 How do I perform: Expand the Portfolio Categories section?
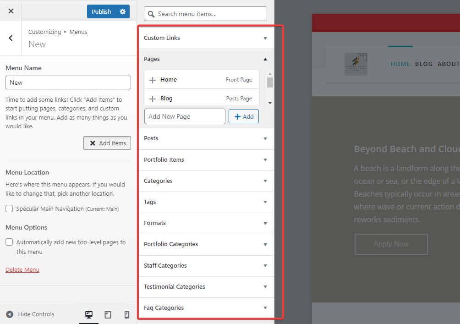click(x=206, y=244)
